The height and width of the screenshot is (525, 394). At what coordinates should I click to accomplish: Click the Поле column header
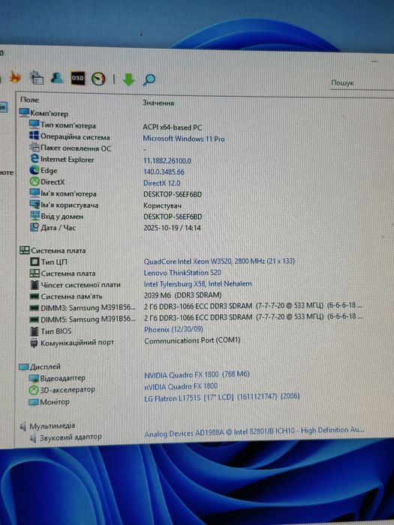click(x=29, y=100)
